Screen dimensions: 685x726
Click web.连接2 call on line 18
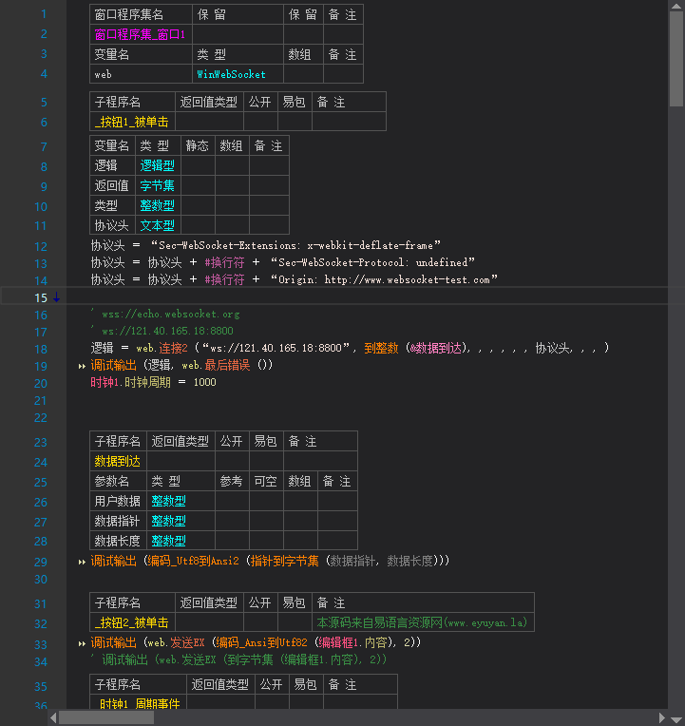pyautogui.click(x=162, y=348)
